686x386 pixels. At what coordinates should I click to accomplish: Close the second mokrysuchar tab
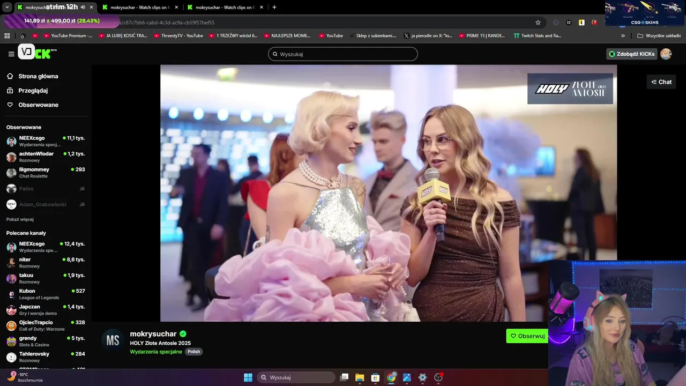[176, 8]
